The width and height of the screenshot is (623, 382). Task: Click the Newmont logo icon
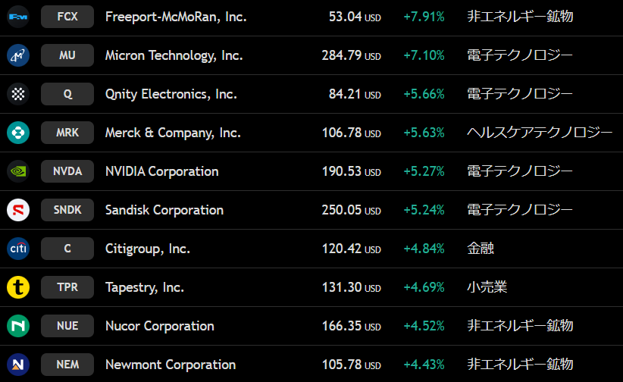point(18,365)
